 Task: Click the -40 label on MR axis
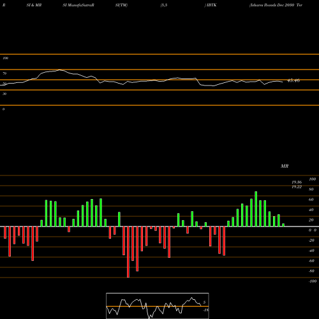tap(311, 251)
